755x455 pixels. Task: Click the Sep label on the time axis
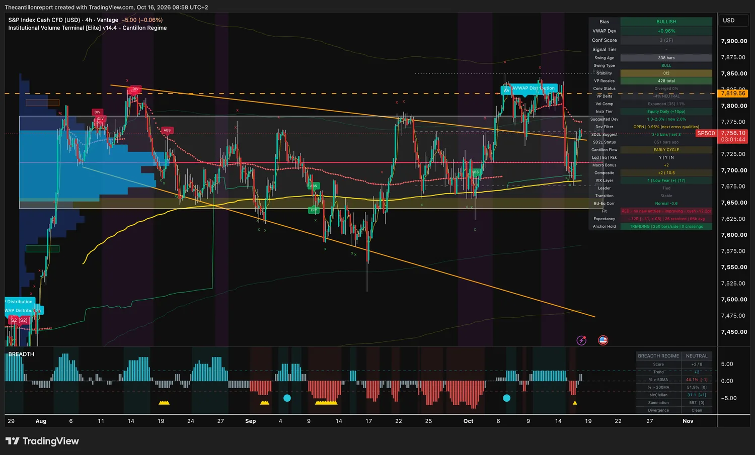(250, 421)
